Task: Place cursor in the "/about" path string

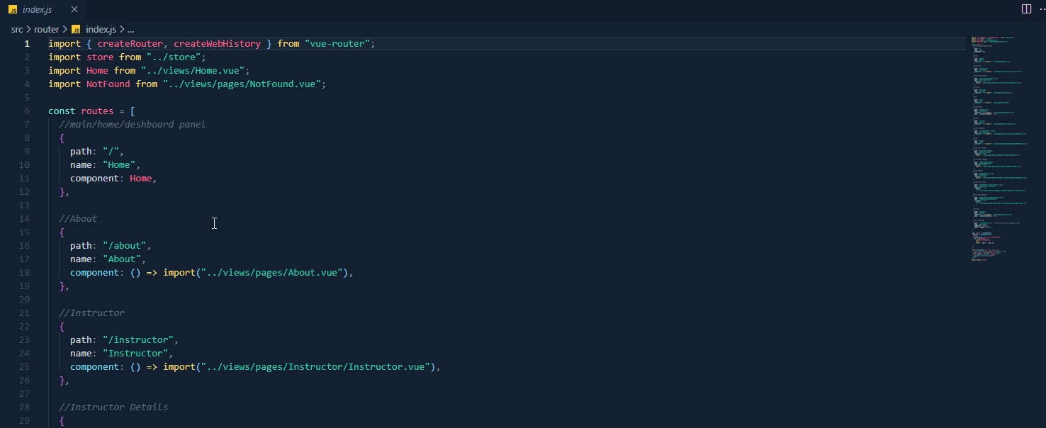Action: (x=126, y=245)
